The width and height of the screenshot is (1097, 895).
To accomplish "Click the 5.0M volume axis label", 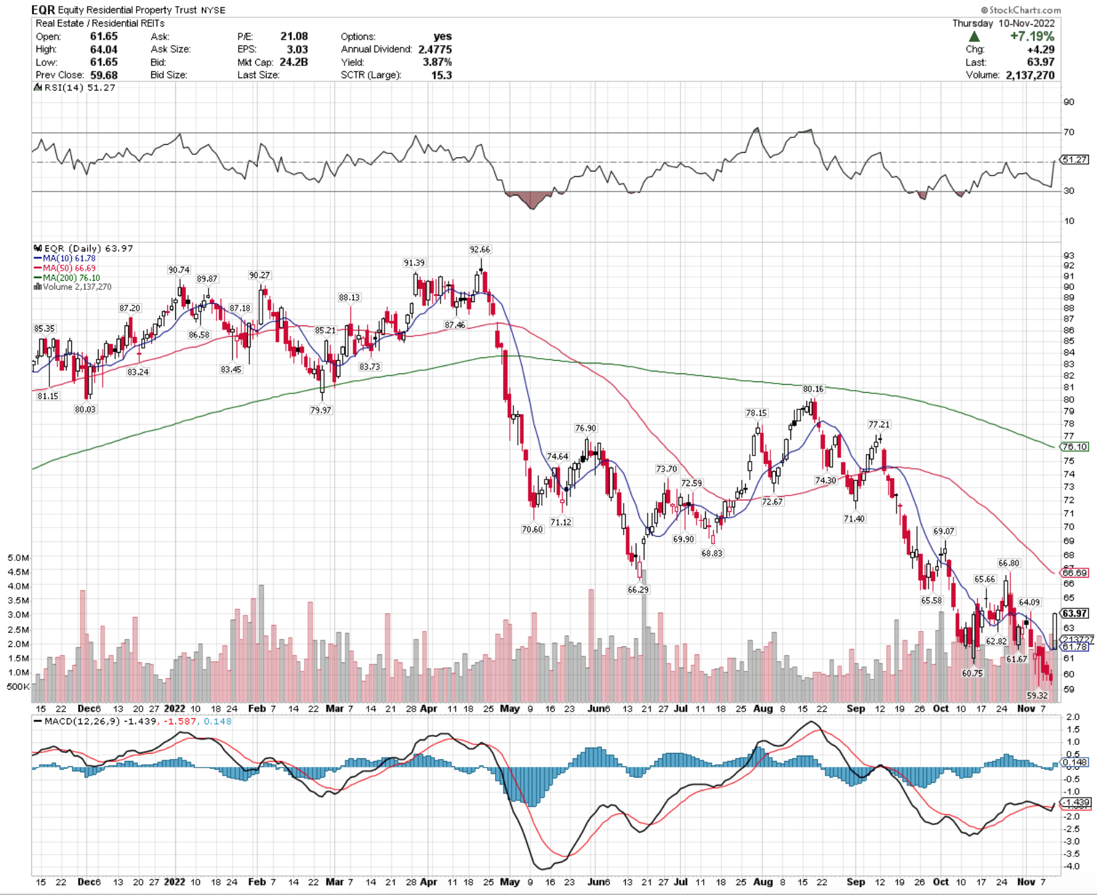I will point(18,558).
